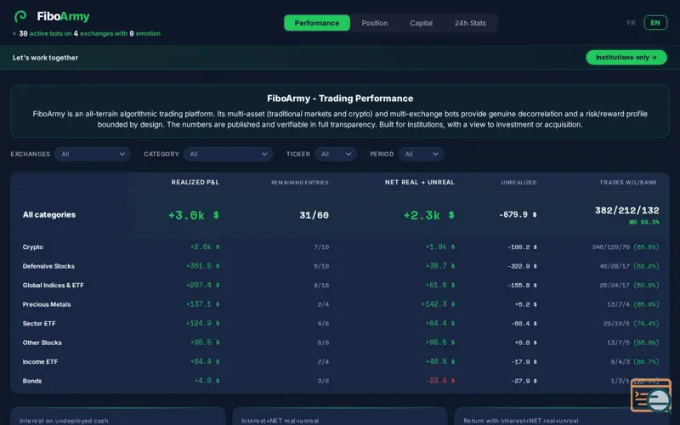This screenshot has width=680, height=425.
Task: Click the REMAINING ENTRIES column header
Action: tap(300, 183)
